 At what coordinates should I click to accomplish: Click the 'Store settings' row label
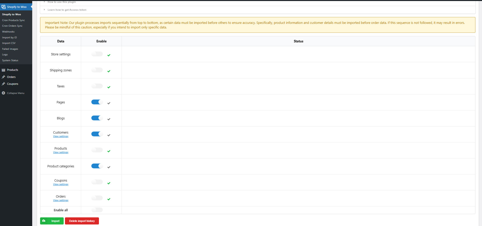(61, 54)
